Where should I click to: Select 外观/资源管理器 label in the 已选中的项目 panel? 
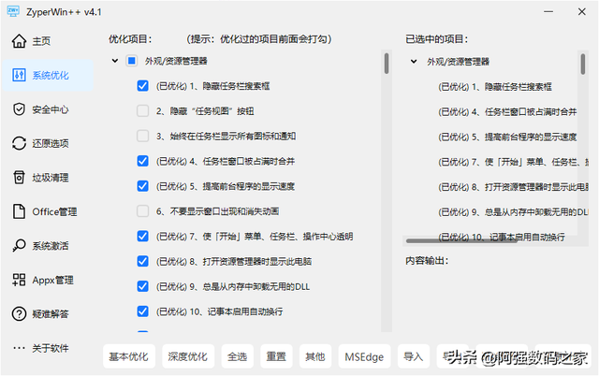click(458, 62)
